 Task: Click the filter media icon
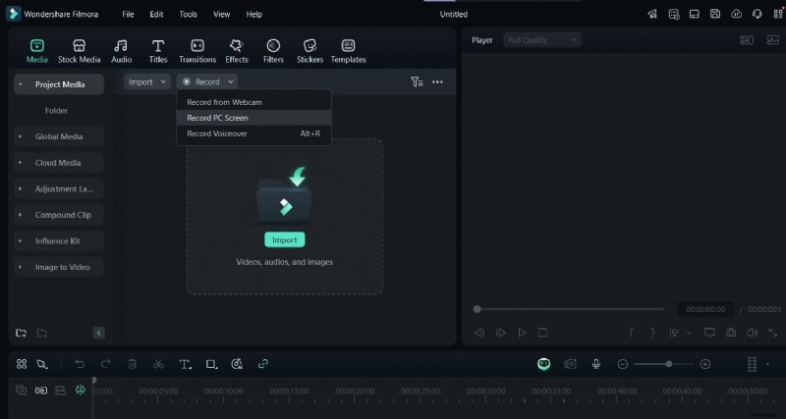click(417, 82)
